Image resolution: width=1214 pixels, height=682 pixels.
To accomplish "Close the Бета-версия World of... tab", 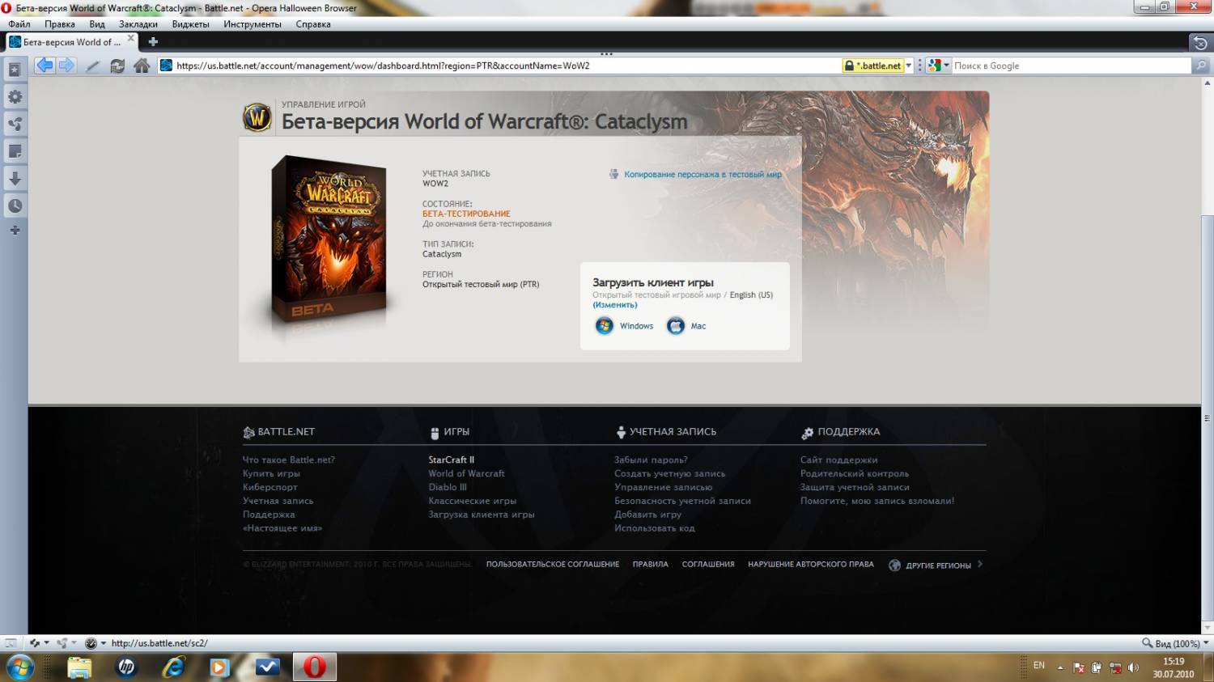I will 131,38.
